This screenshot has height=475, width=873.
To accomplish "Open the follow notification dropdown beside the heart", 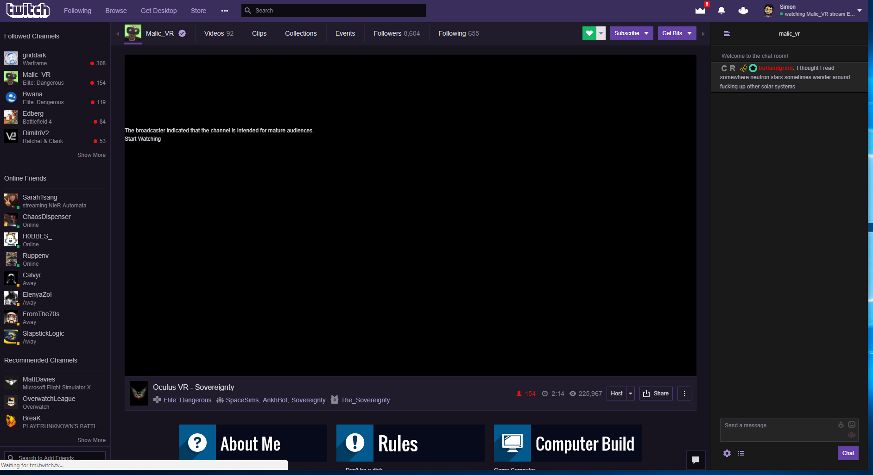I will click(601, 33).
